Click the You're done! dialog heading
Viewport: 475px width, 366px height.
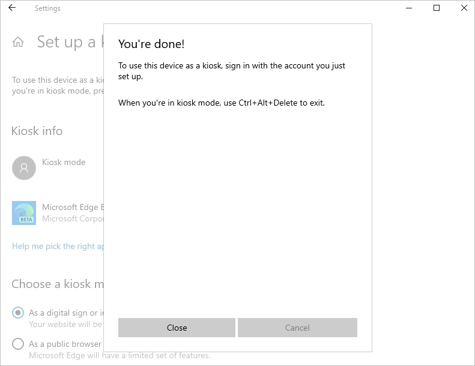point(151,44)
